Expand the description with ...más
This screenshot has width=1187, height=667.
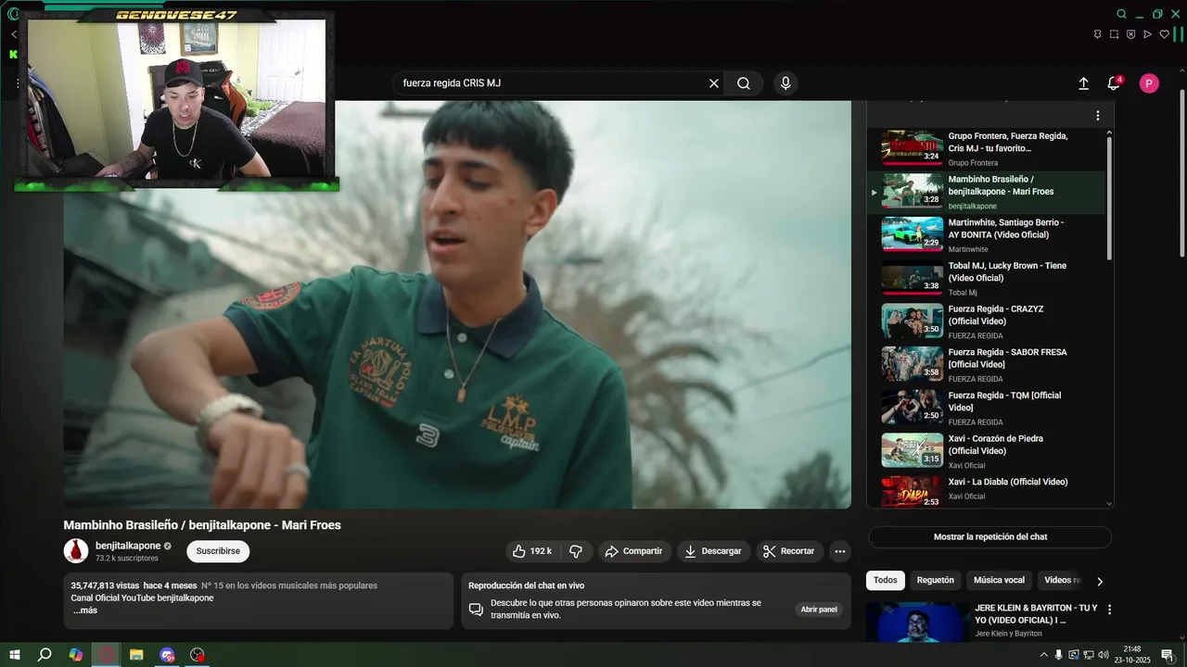click(x=85, y=610)
